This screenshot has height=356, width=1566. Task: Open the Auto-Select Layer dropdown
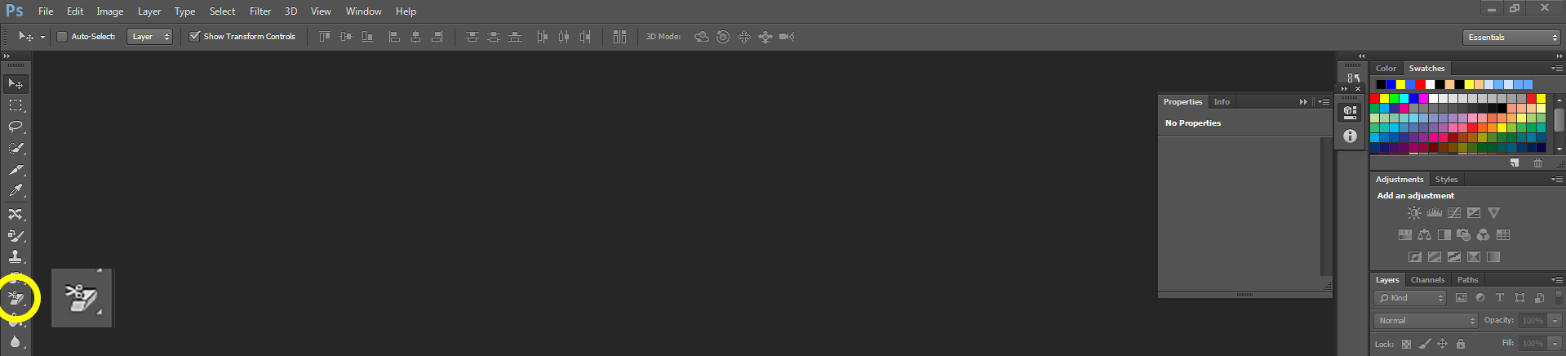[x=149, y=37]
